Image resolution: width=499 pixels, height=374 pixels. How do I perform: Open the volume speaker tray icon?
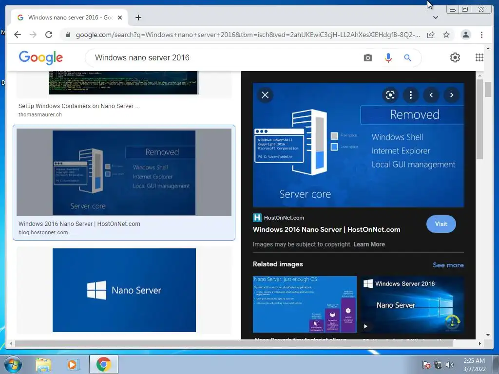450,365
